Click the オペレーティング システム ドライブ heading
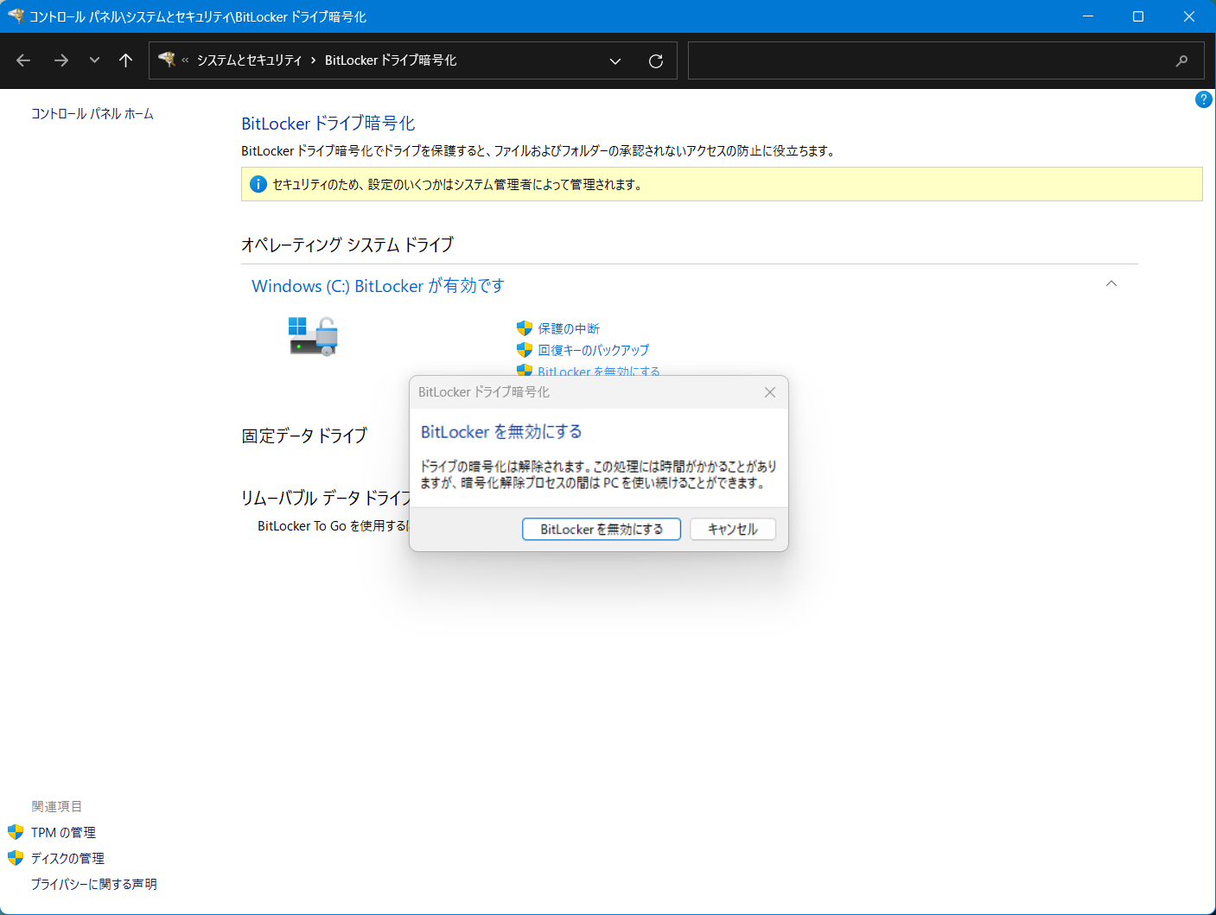The height and width of the screenshot is (915, 1216). click(x=347, y=245)
